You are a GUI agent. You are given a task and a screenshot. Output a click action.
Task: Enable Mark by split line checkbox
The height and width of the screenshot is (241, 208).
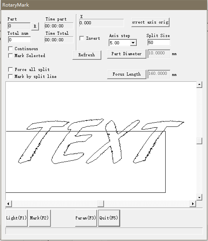tap(10, 76)
